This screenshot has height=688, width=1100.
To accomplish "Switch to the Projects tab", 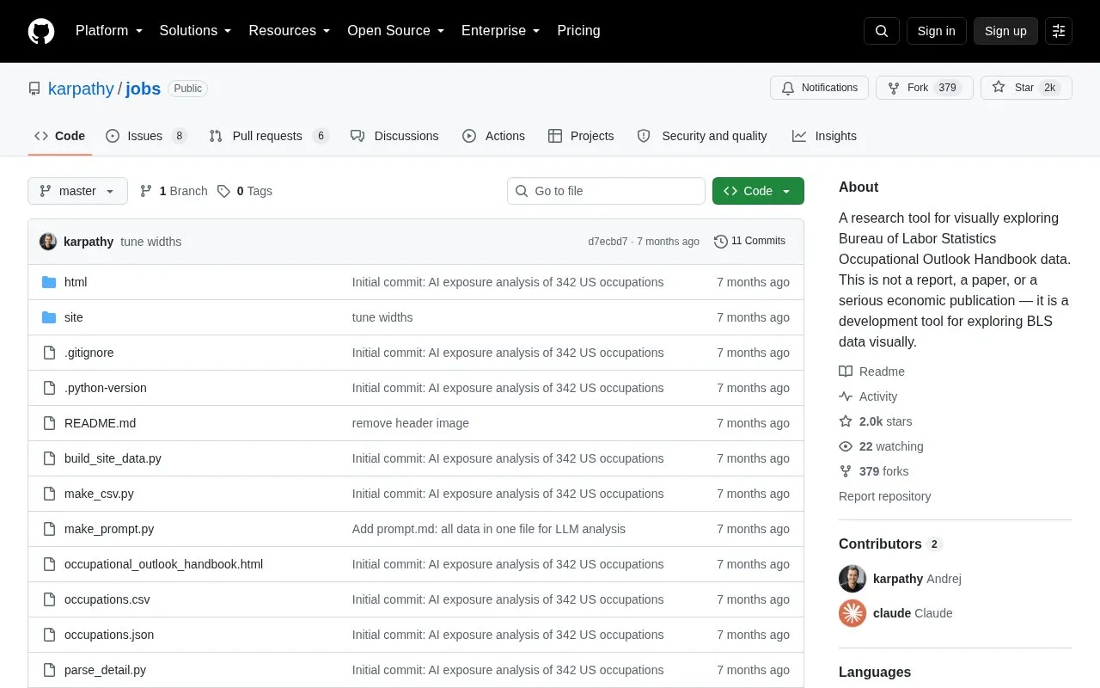I will 581,136.
